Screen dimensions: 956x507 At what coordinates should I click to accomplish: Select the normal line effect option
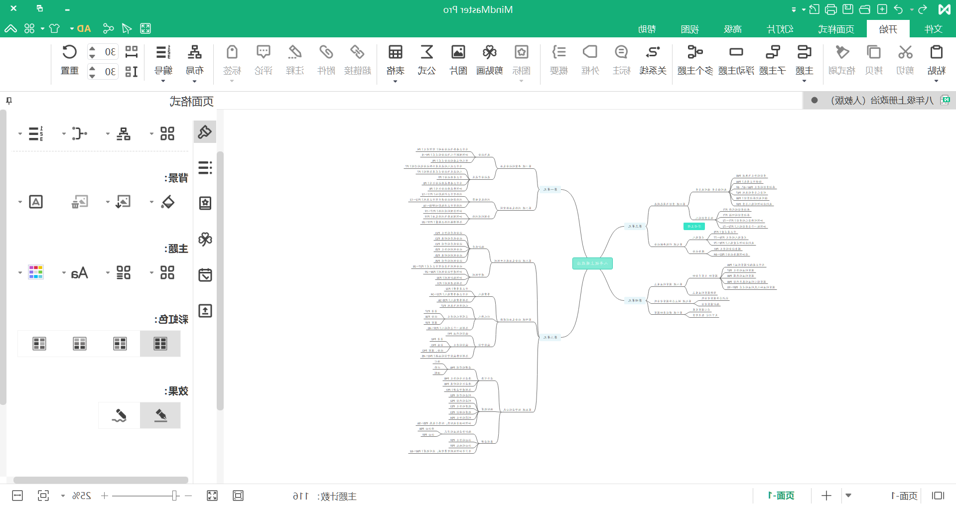pyautogui.click(x=160, y=415)
